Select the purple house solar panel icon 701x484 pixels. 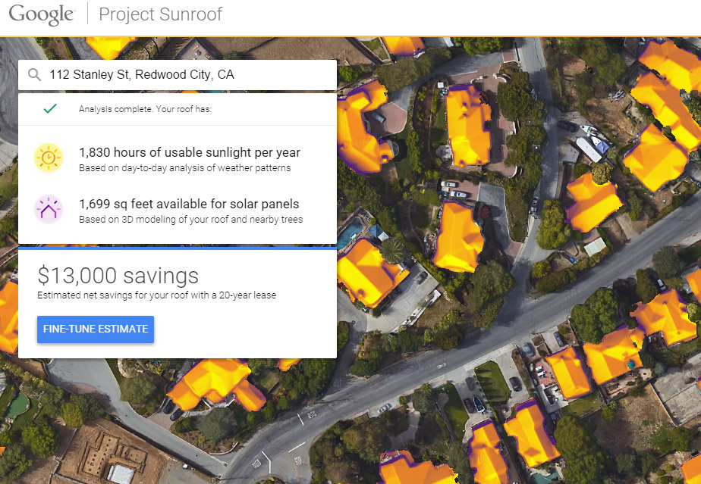49,209
